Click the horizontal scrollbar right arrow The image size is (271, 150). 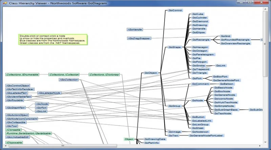coord(260,146)
